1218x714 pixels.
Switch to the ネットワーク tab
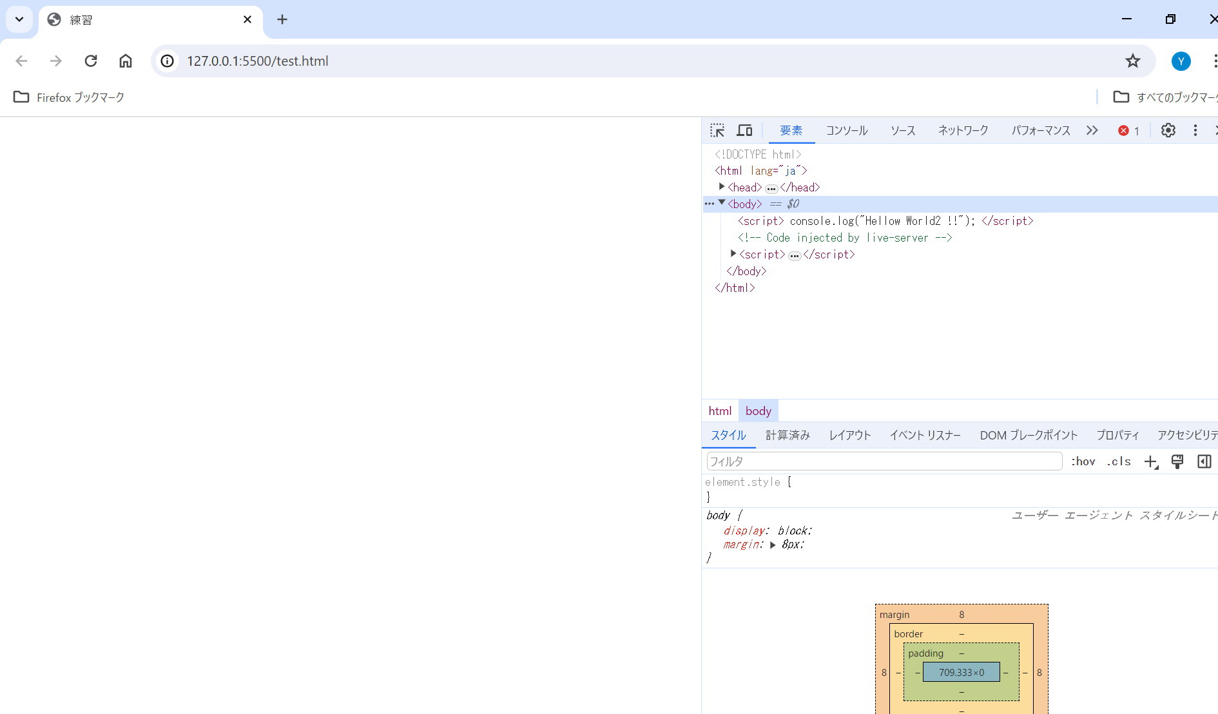(963, 131)
